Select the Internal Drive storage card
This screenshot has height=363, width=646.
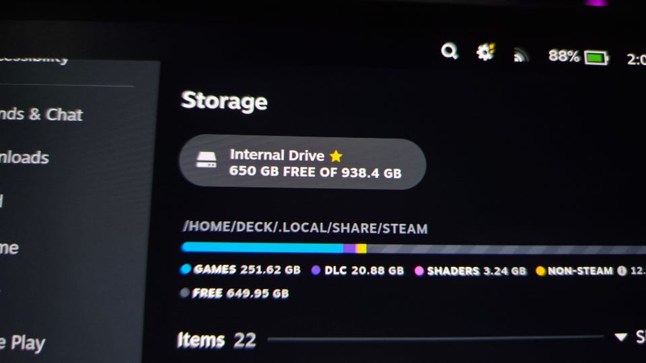coord(302,162)
